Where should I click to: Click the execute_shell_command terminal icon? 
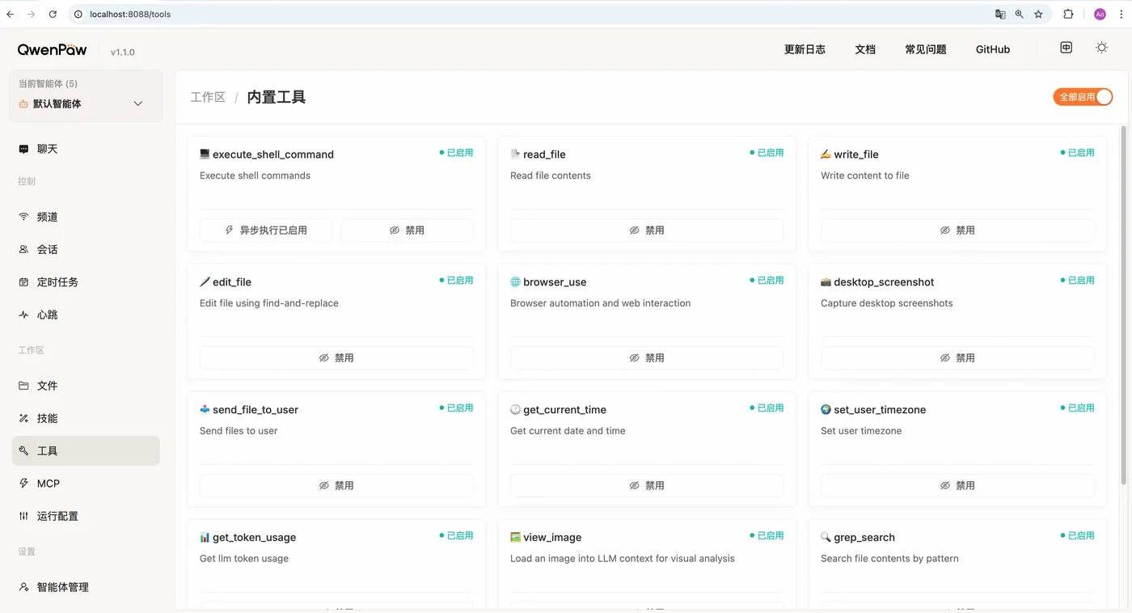(205, 154)
